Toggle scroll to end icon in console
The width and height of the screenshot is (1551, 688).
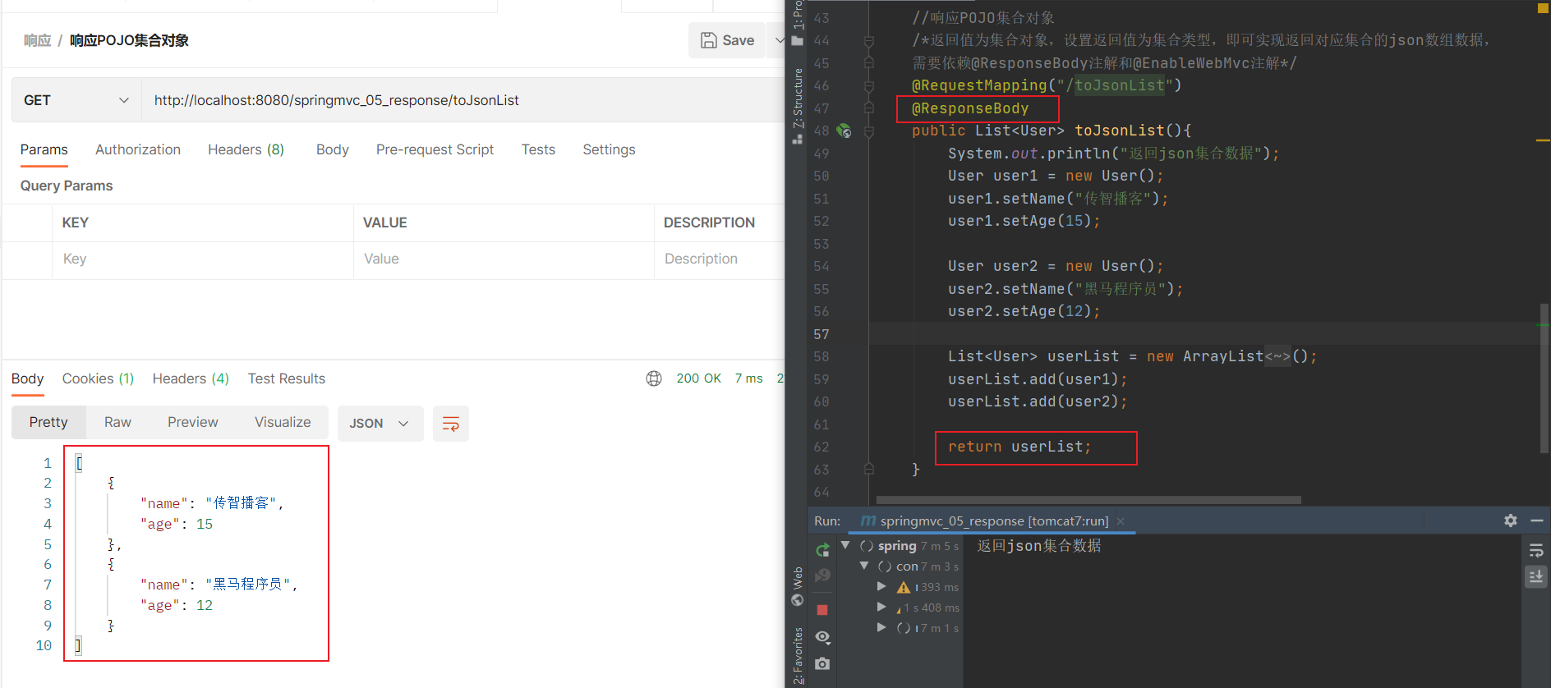1536,577
